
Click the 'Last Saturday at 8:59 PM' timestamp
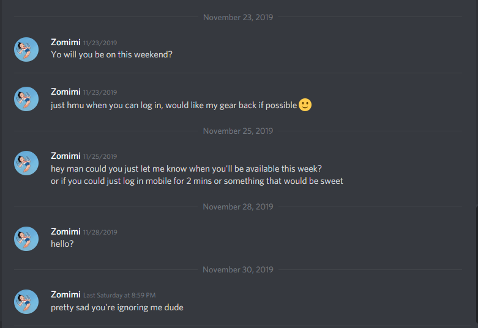click(119, 296)
